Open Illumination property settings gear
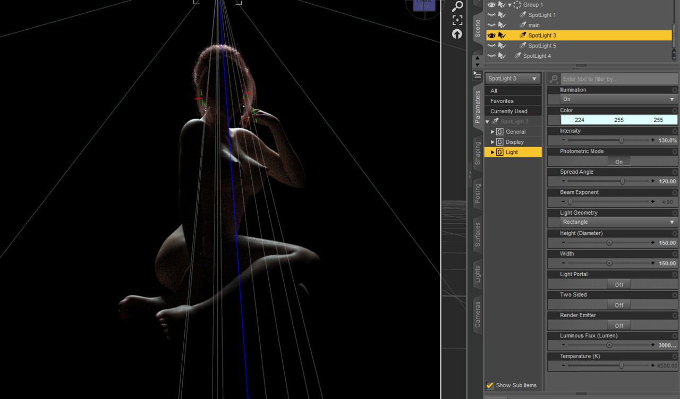 [675, 90]
